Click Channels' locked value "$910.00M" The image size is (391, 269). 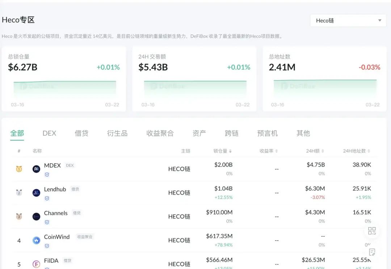(x=219, y=212)
